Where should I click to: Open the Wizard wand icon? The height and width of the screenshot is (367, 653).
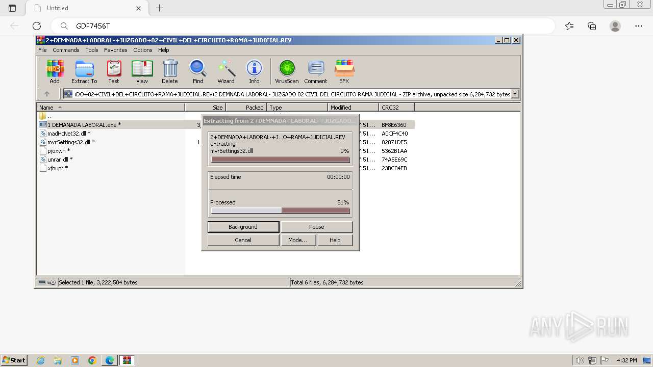click(226, 71)
